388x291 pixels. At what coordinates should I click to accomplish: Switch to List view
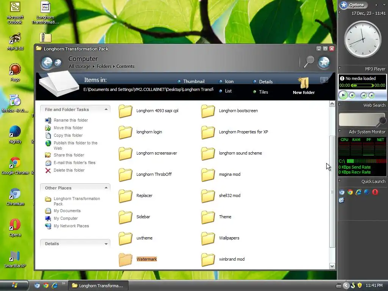(x=225, y=91)
